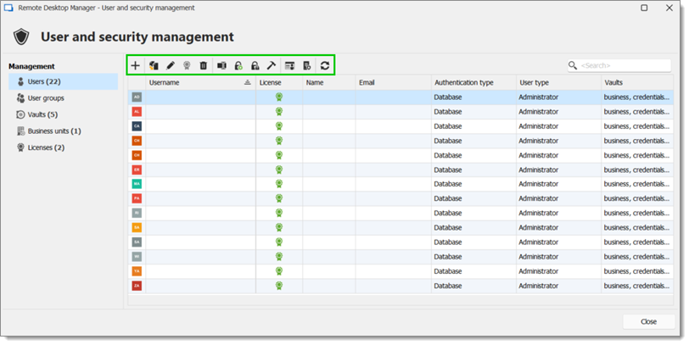Click Database in the ZA row
689x345 pixels.
(x=448, y=286)
